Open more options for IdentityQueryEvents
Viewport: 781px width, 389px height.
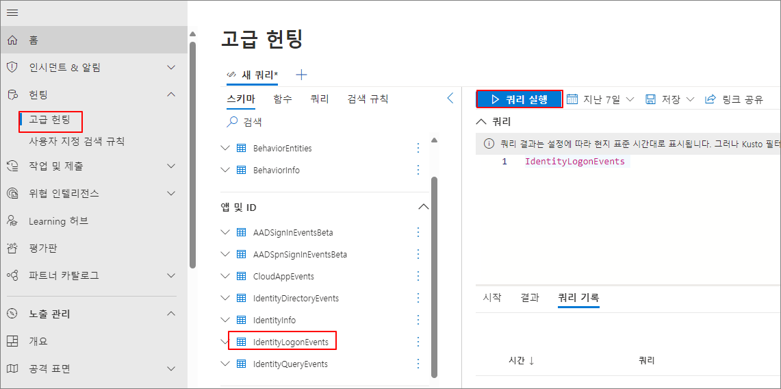[x=418, y=364]
